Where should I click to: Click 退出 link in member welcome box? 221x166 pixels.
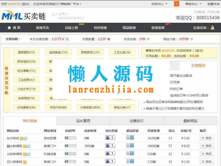(199, 51)
